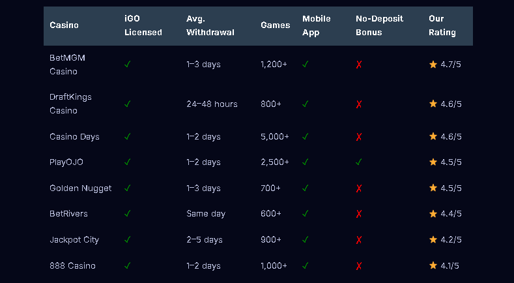
Task: Click the star icon in BetMGM's rating
Action: 433,65
